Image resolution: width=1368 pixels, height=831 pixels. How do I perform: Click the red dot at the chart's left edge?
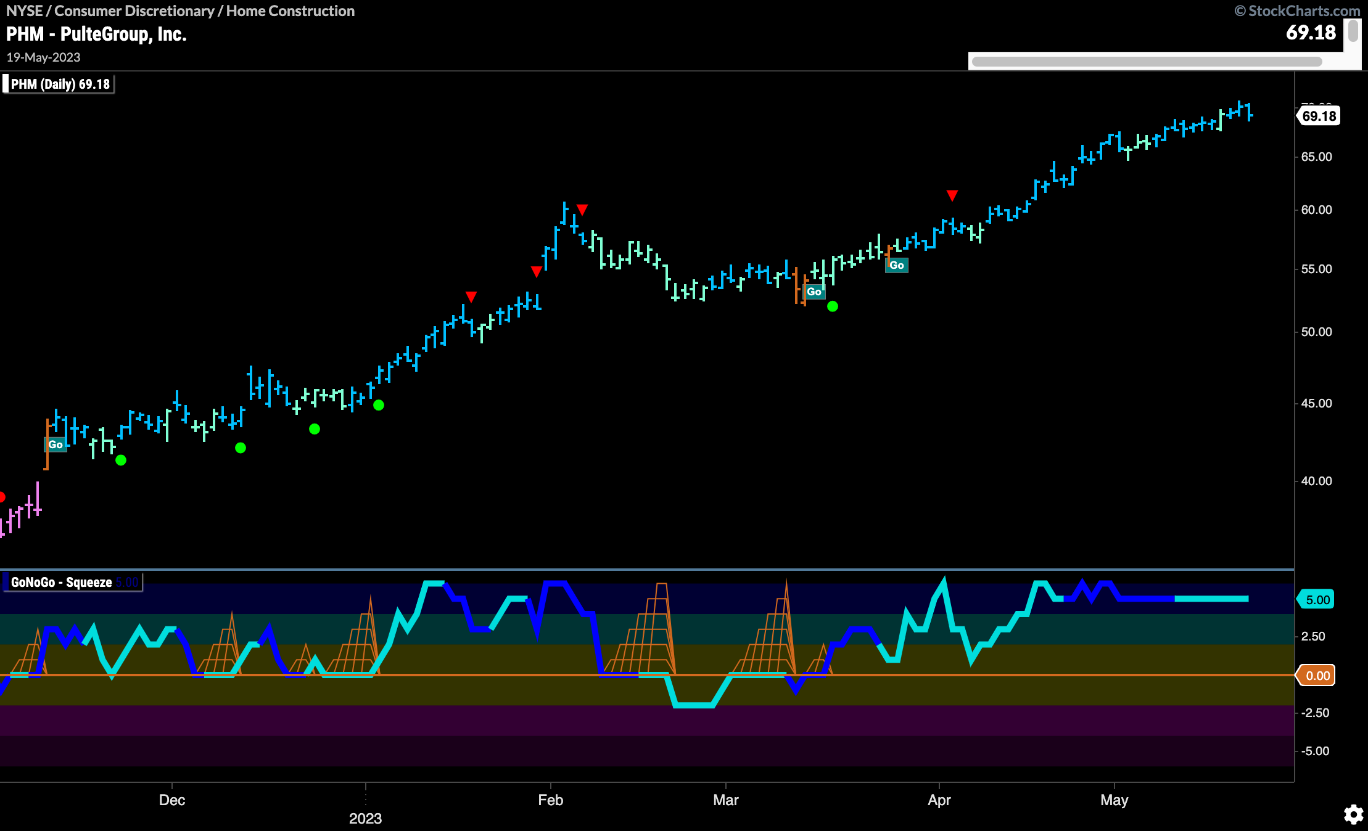(2, 497)
